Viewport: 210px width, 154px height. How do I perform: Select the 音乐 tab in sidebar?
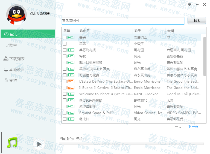[28, 34]
